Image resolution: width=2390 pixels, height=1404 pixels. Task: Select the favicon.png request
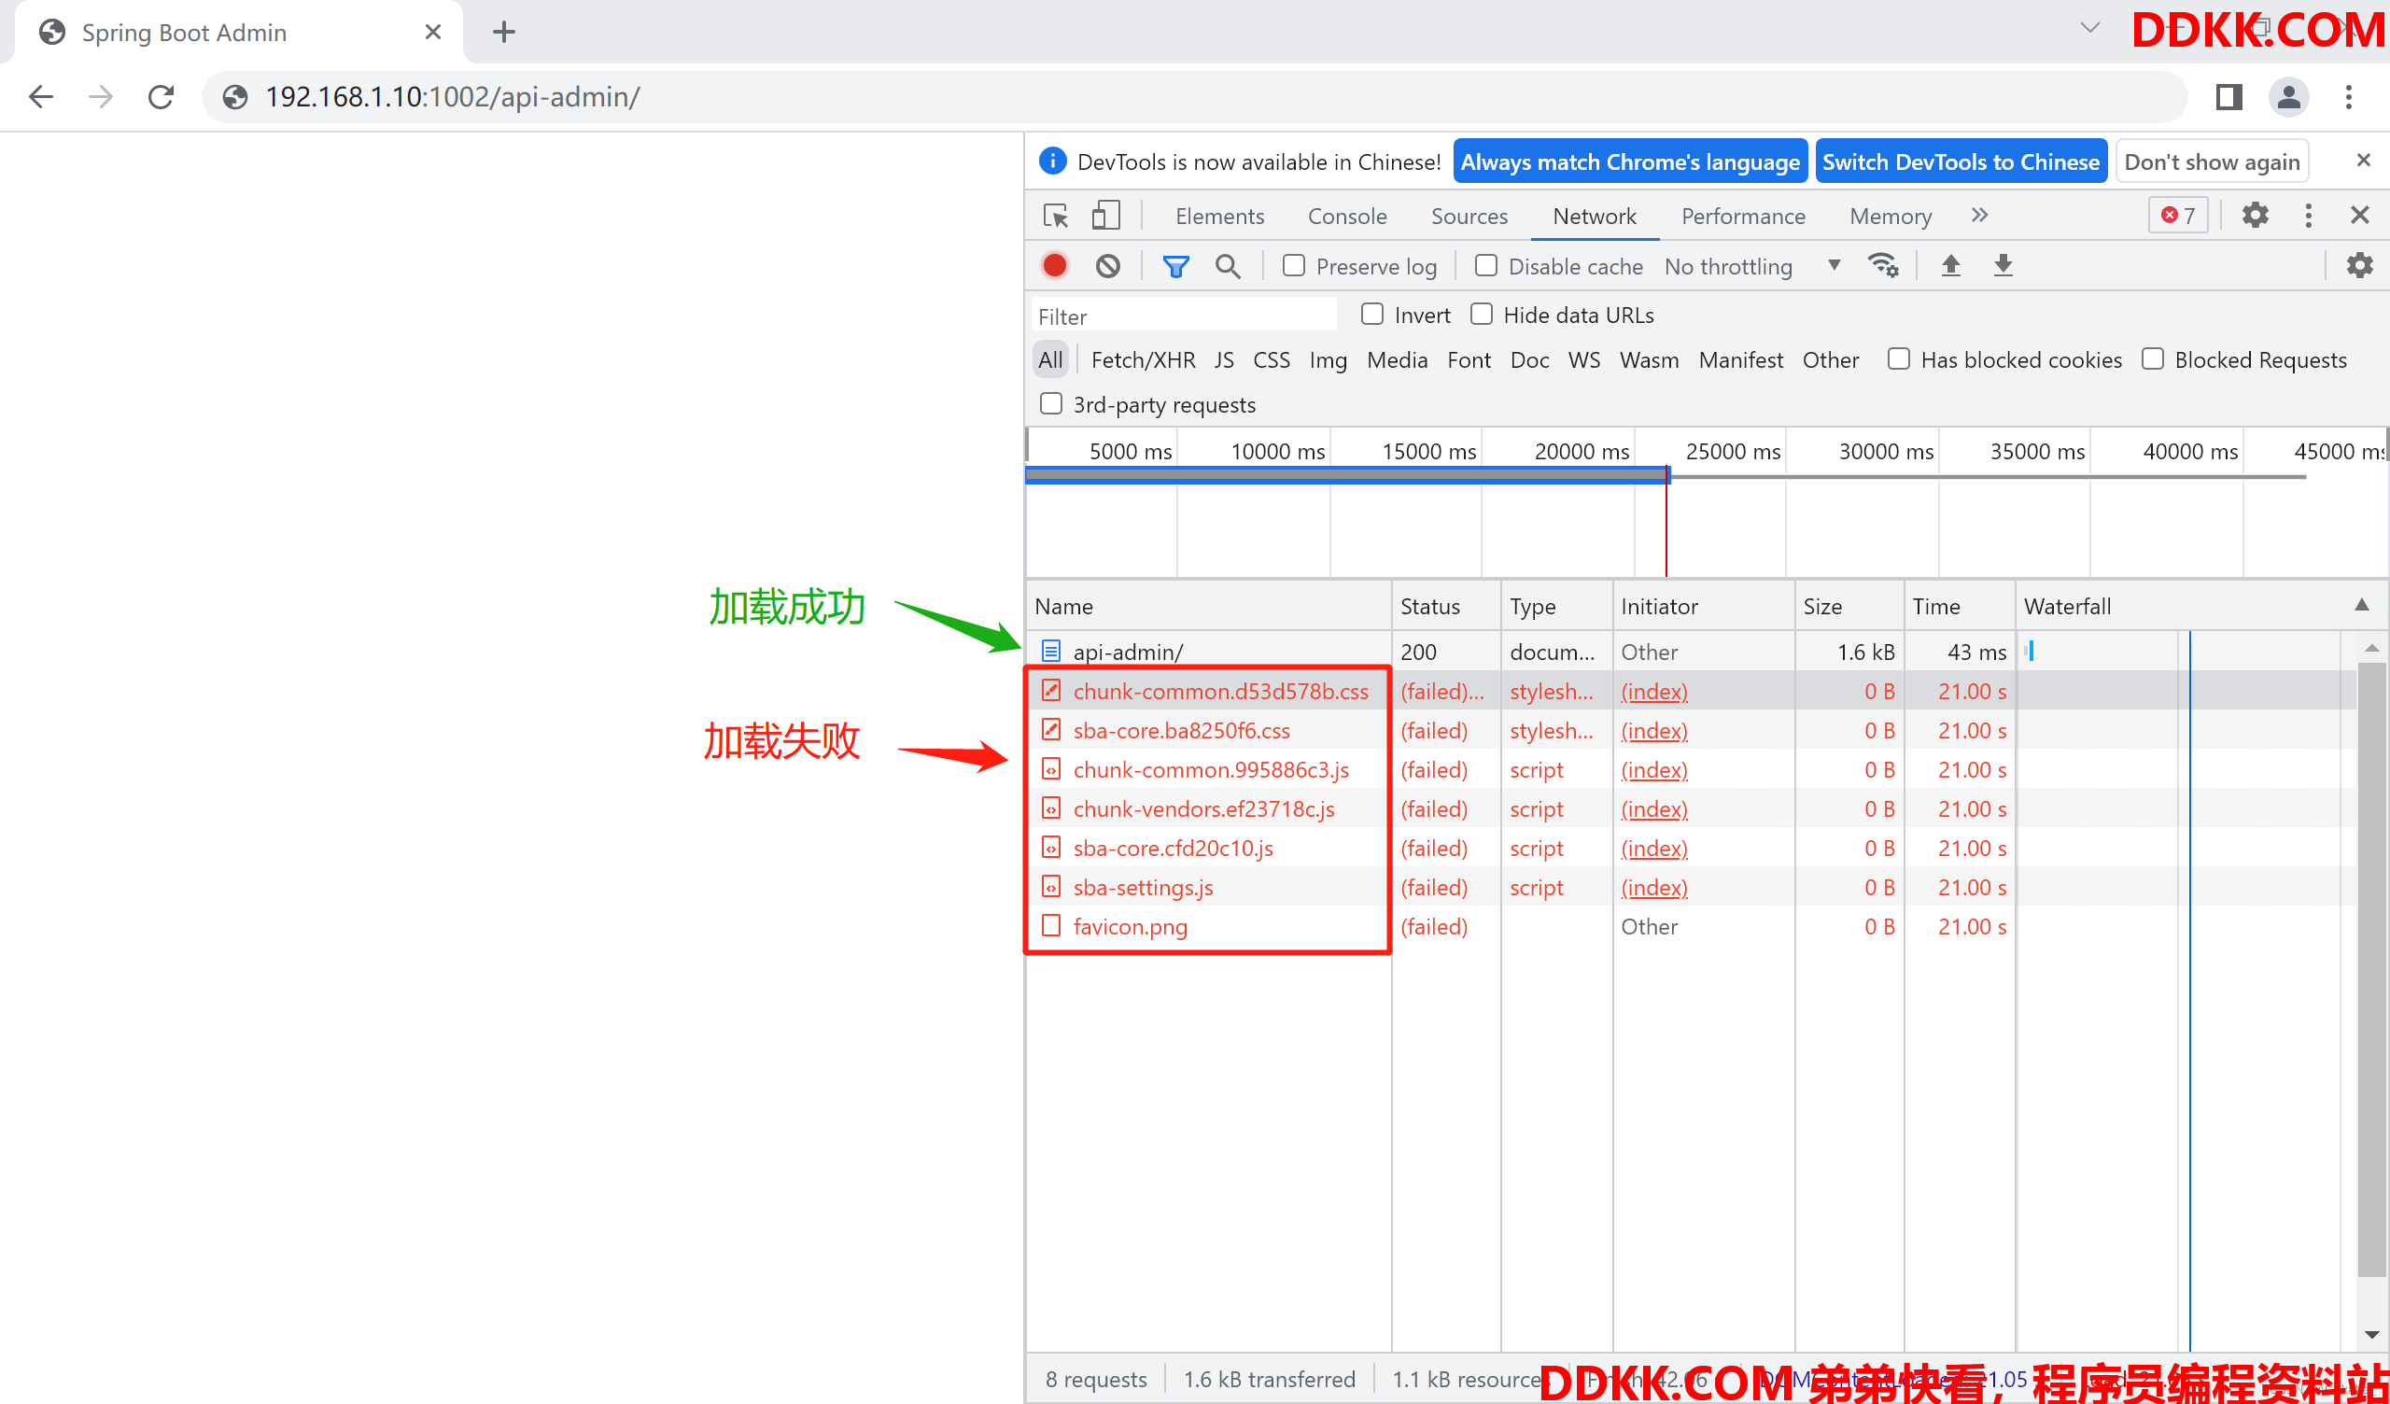point(1691,926)
